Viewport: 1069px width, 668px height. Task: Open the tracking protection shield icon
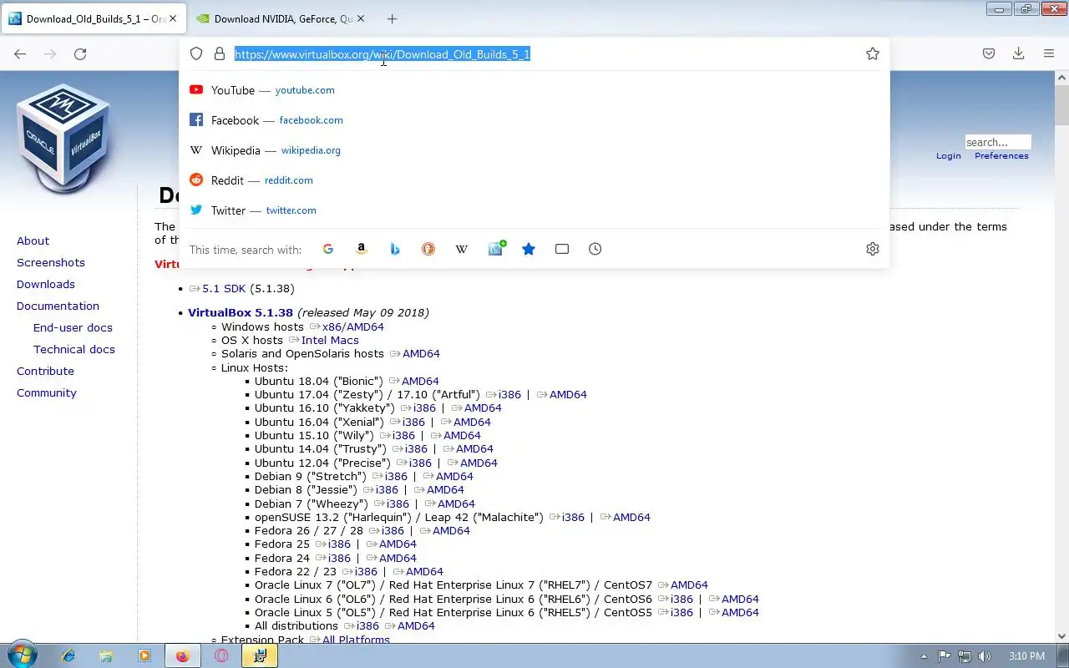[196, 53]
